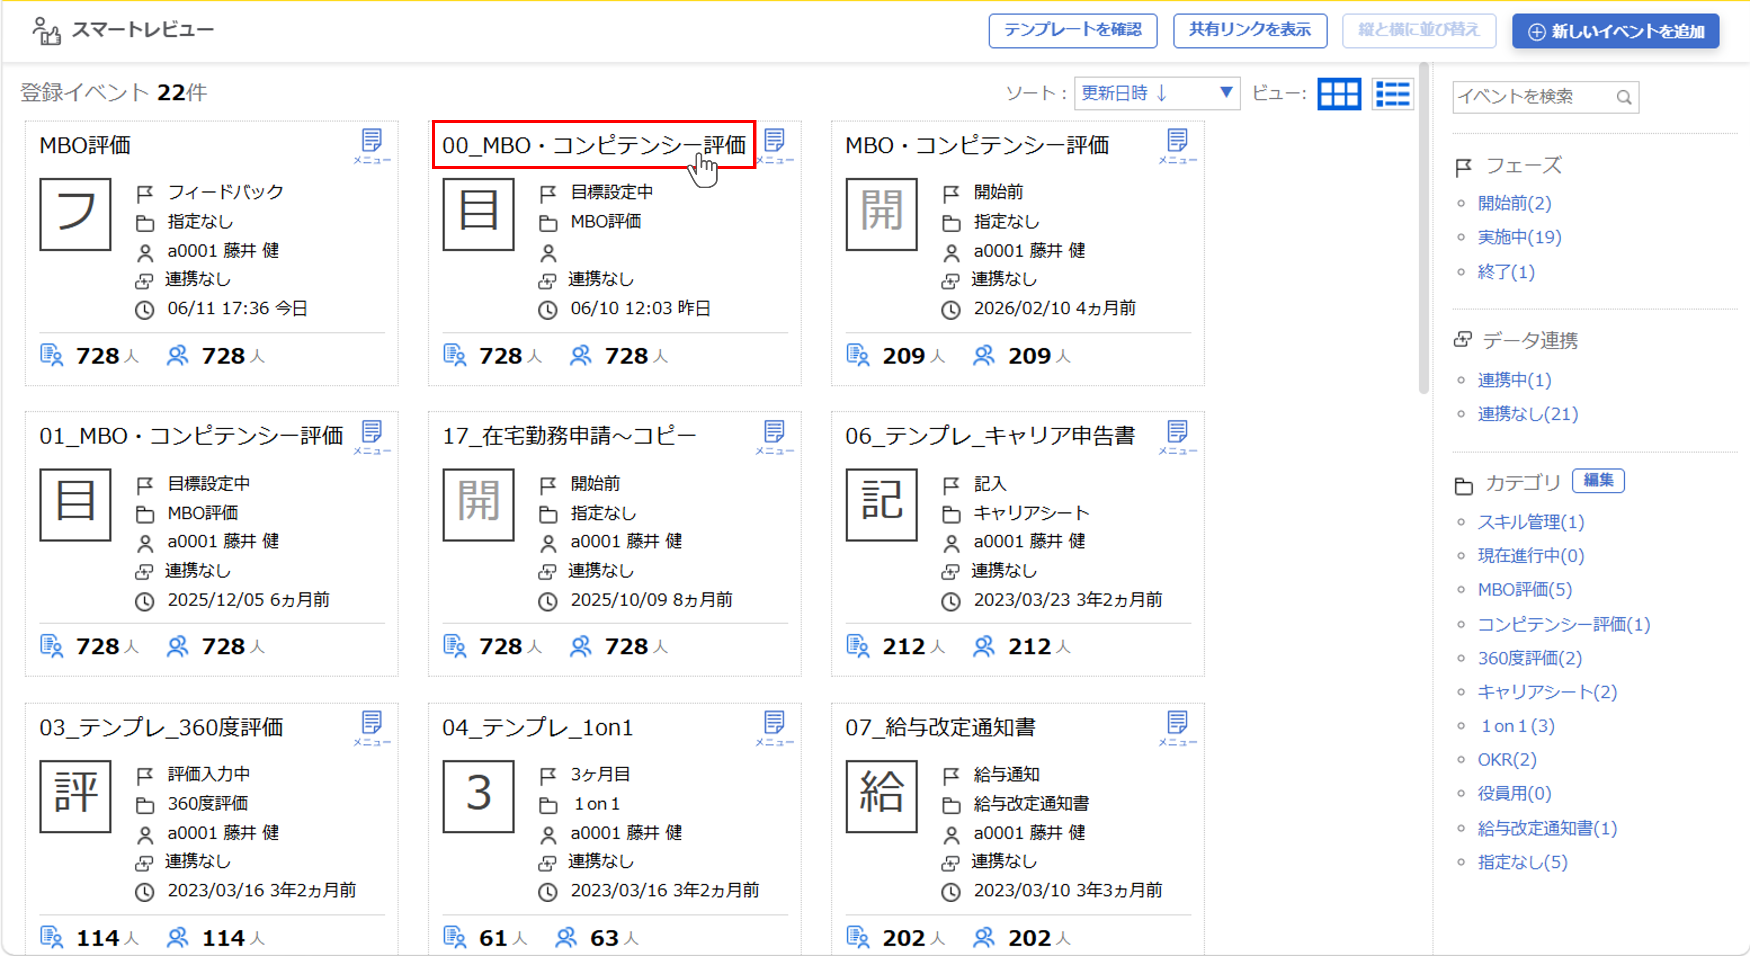
Task: Click 3 thumbnail on 04_テンプレ_1on1 card
Action: 478,796
